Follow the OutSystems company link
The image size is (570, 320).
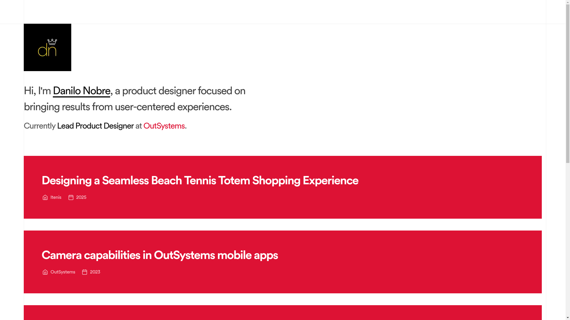click(164, 126)
